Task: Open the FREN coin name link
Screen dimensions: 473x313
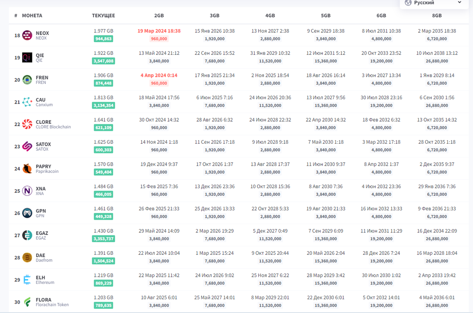Action: tap(42, 78)
